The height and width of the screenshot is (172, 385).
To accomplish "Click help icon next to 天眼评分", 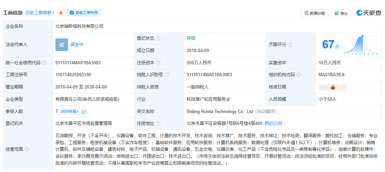I will [x=290, y=45].
